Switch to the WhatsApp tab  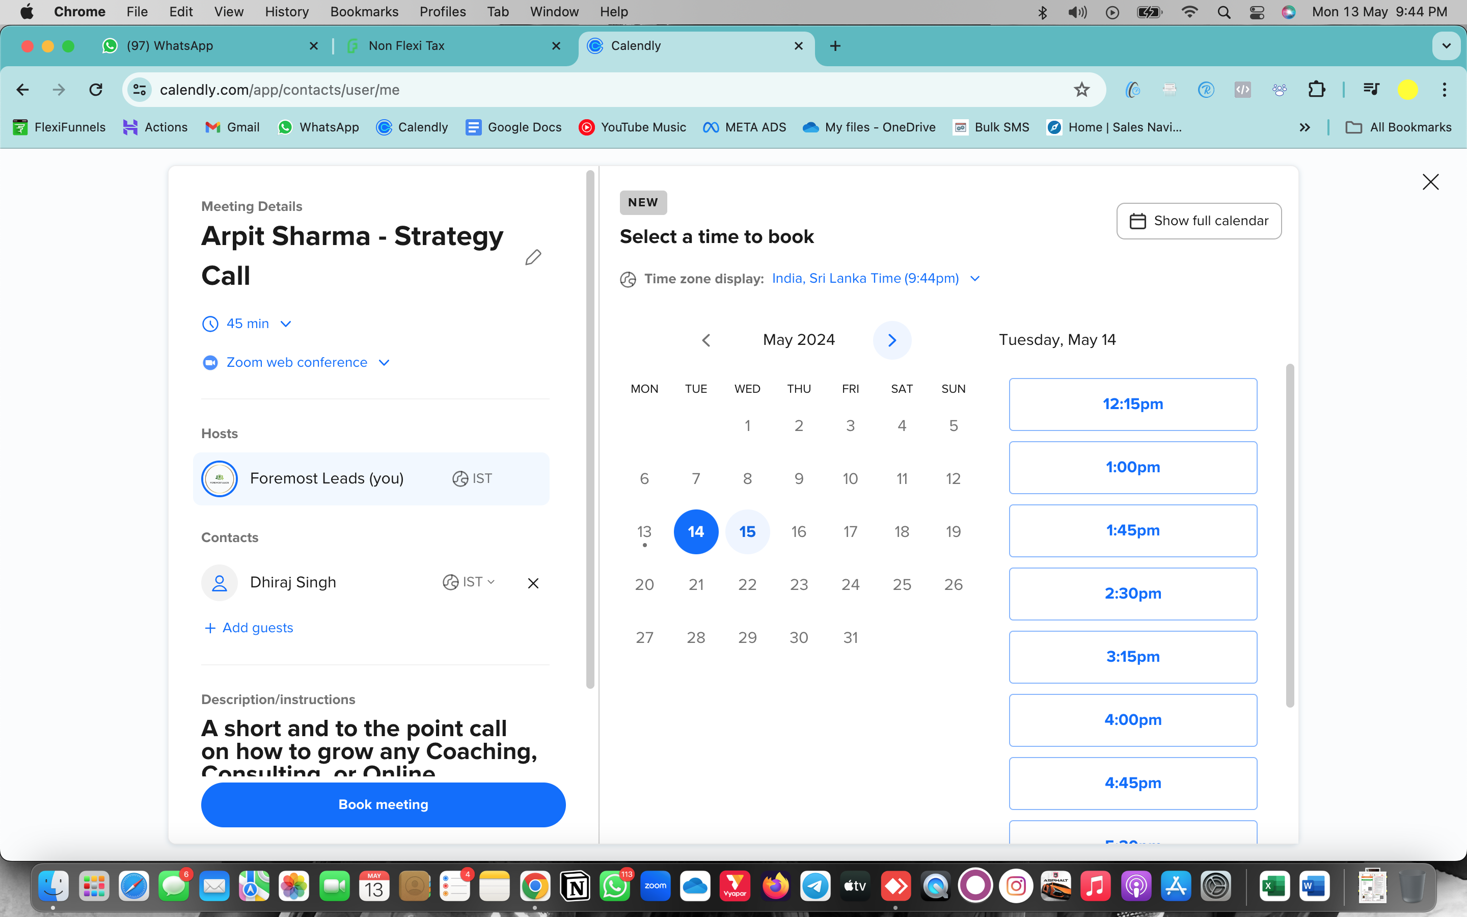pos(170,46)
